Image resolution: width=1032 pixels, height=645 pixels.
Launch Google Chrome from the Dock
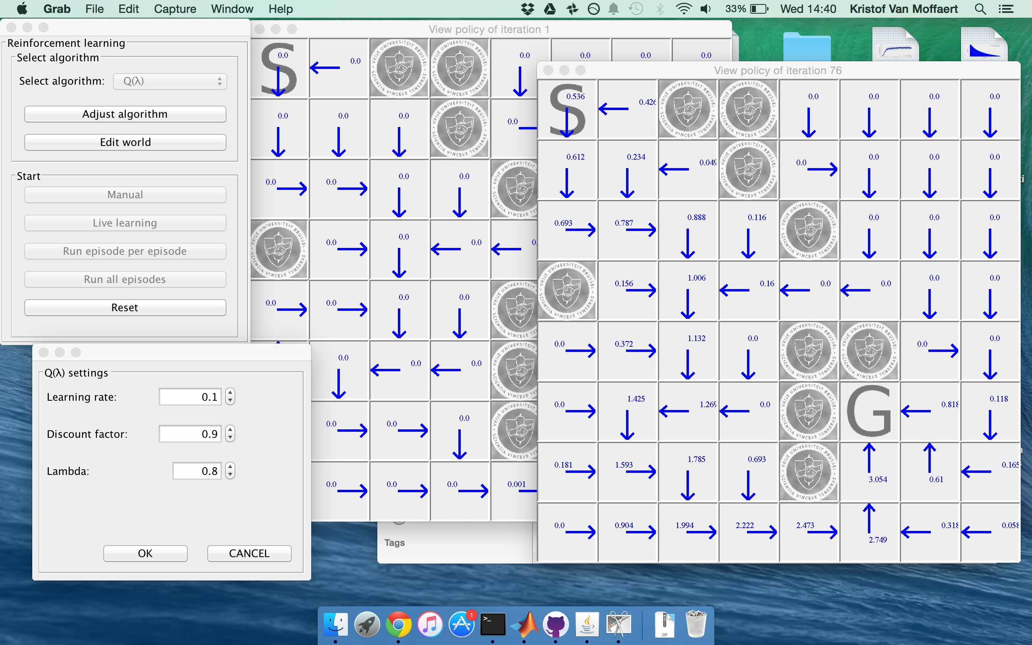click(398, 624)
